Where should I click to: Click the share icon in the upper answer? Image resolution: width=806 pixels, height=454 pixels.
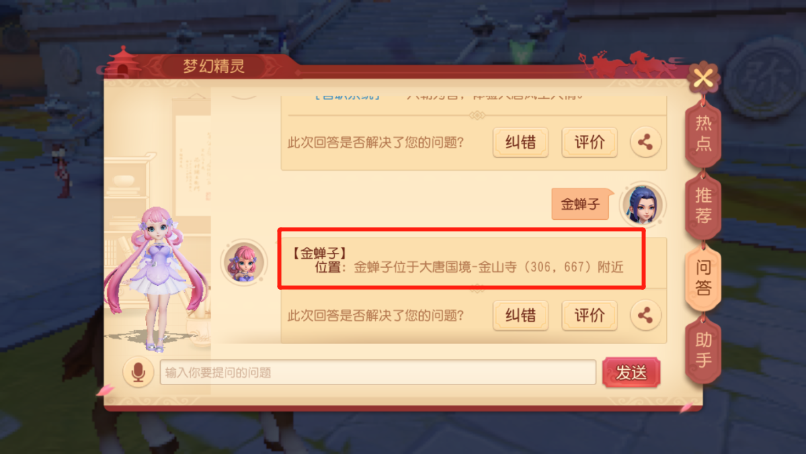tap(645, 142)
